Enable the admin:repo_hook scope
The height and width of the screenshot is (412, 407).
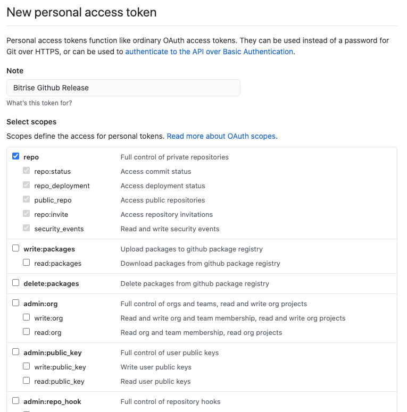[16, 401]
